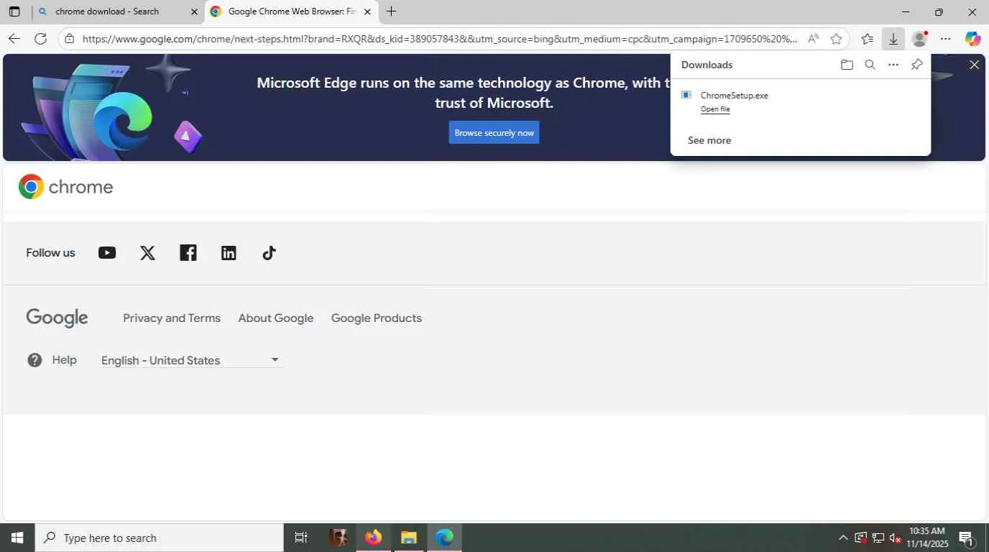Open Edge Settings and more menu

click(x=946, y=39)
